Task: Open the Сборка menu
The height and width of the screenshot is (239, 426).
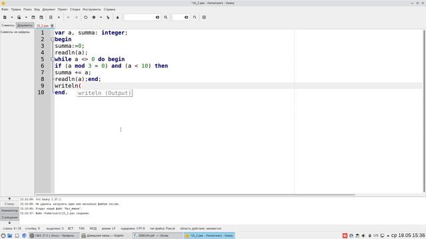Action: 75,9
